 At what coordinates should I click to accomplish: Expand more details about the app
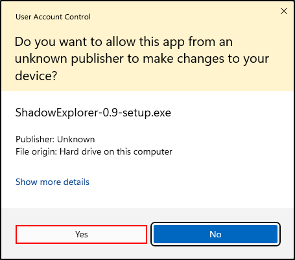point(53,182)
